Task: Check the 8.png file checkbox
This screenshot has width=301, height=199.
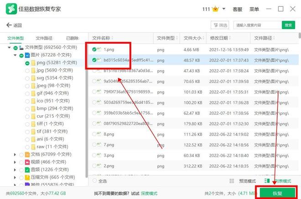Action: pos(94,134)
